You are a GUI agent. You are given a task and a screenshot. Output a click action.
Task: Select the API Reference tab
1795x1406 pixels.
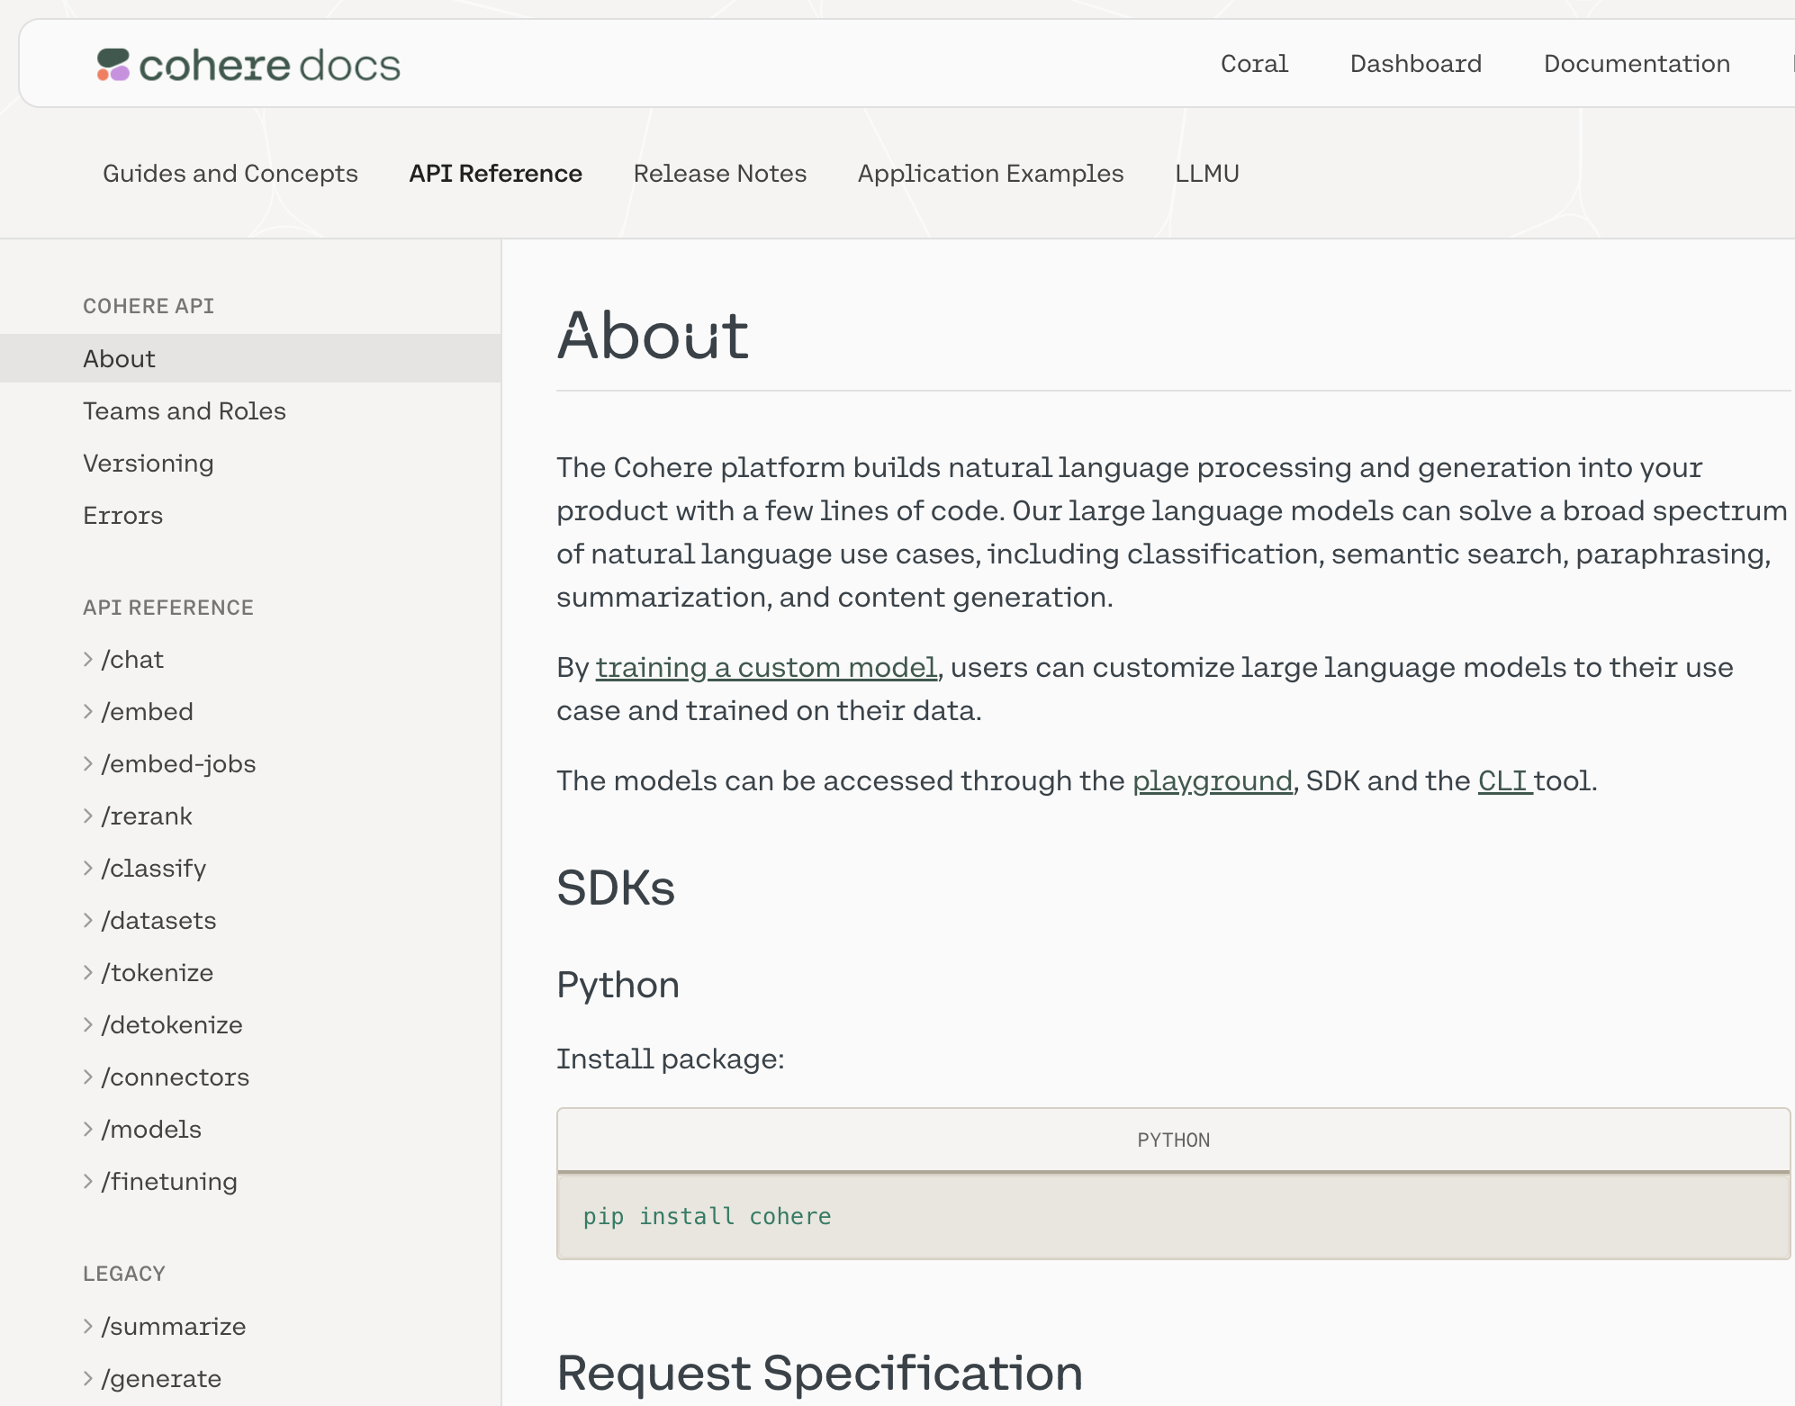[496, 174]
